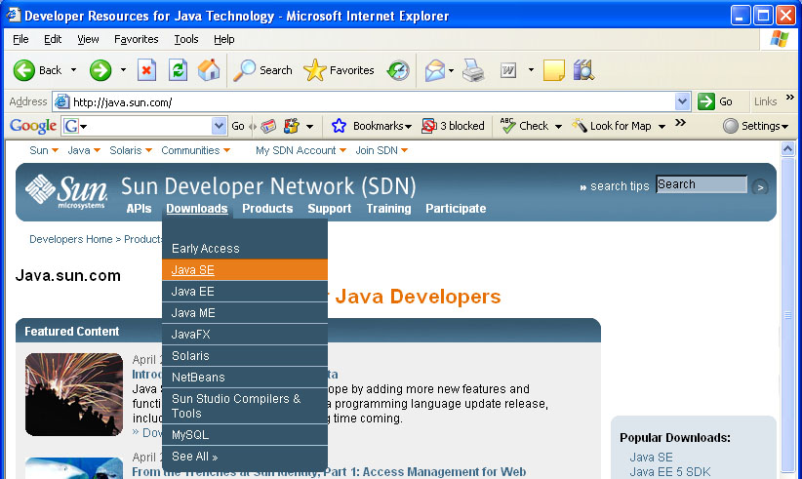
Task: Click the ABC spell Check icon
Action: coord(507,126)
